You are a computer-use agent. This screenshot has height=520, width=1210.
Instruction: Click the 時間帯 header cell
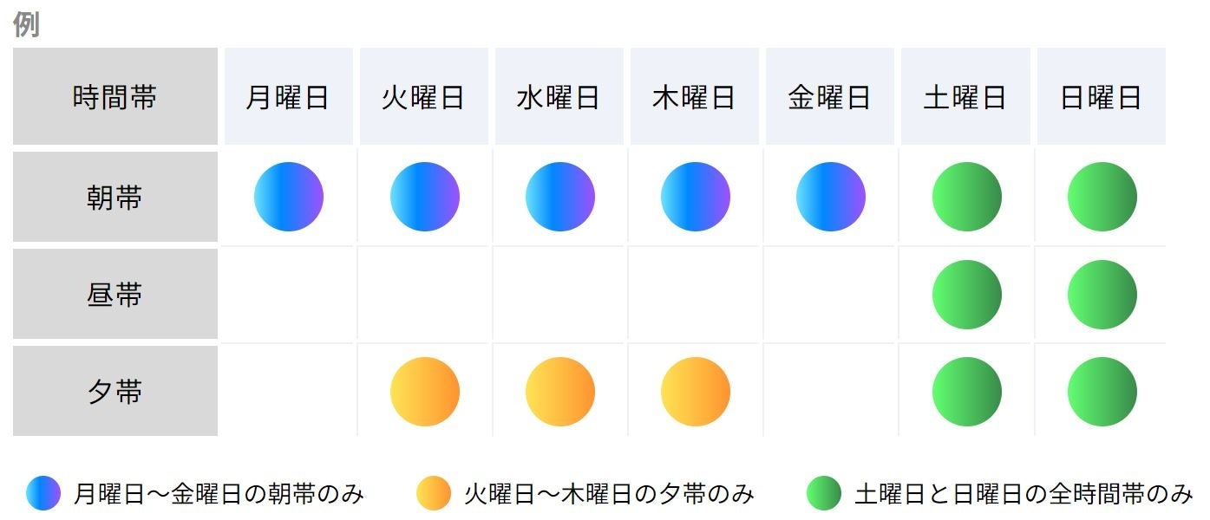point(115,96)
